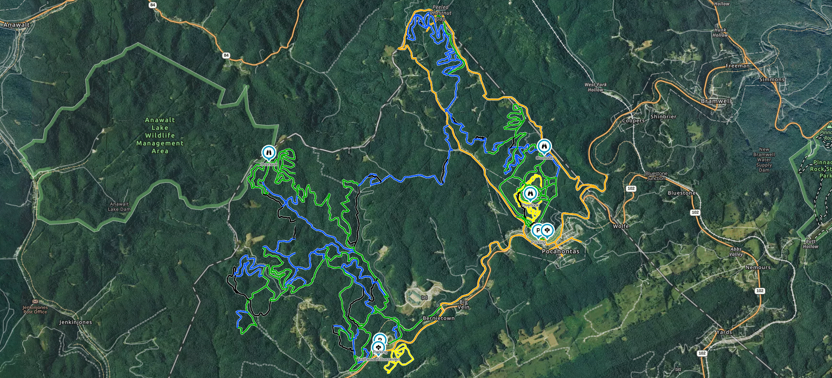Click the Anawalt Lake Wildlife Management Area label

(x=160, y=136)
